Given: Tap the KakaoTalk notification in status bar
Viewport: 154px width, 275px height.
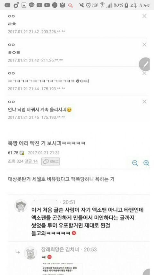Looking at the screenshot, I should (x=32, y=5).
